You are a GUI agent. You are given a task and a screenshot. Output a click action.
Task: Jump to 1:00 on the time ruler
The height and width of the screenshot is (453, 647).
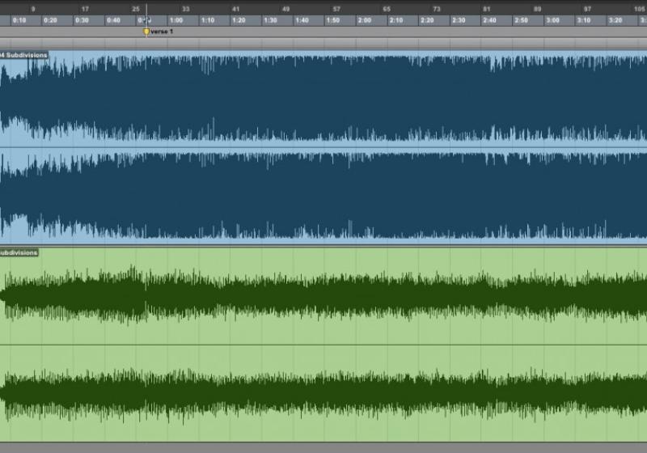pos(176,20)
